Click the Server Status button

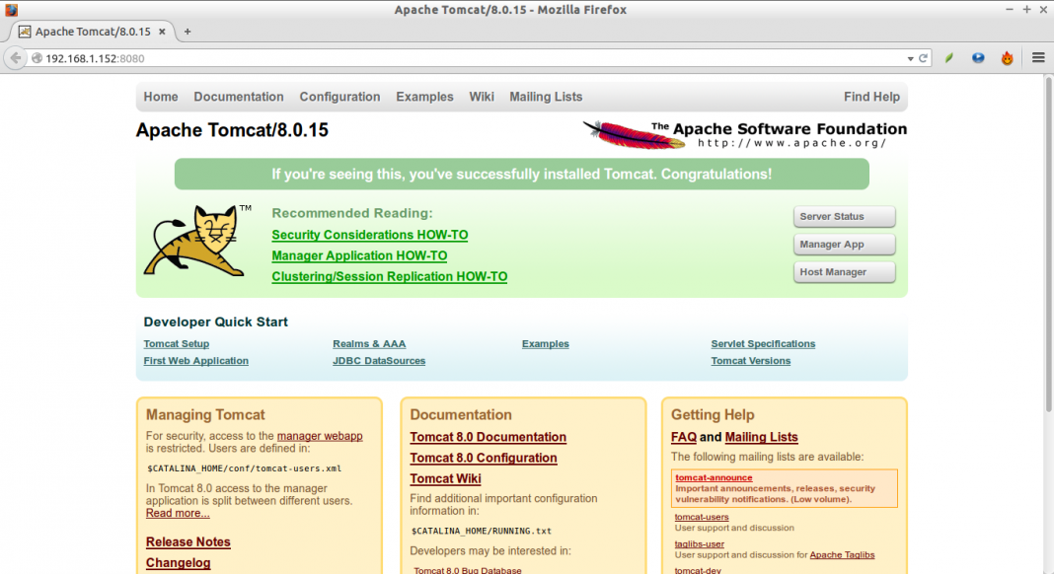844,216
